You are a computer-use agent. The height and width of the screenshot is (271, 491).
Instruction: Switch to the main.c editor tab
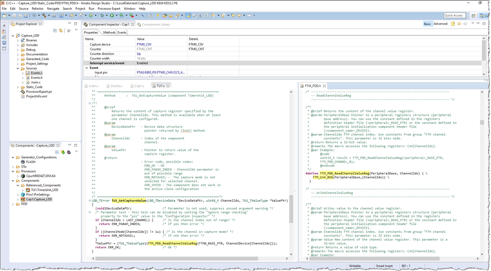coord(91,86)
